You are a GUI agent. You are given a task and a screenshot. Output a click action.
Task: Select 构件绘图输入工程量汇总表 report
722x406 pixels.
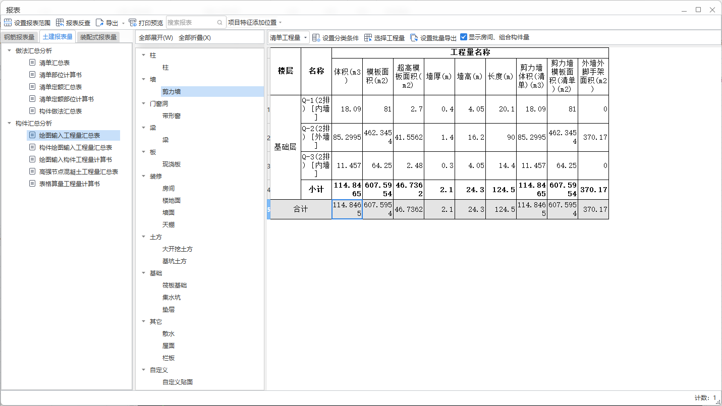(x=76, y=148)
